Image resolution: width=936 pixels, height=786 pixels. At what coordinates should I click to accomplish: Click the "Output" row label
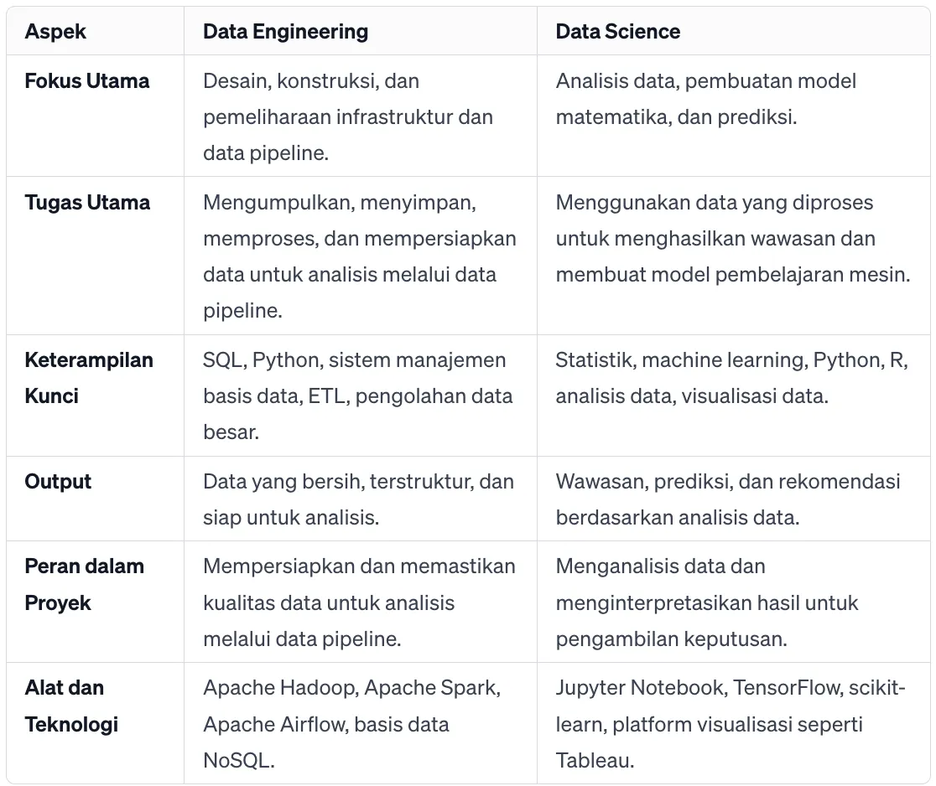[x=58, y=482]
